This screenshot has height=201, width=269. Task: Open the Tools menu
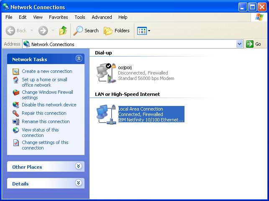[x=80, y=17]
